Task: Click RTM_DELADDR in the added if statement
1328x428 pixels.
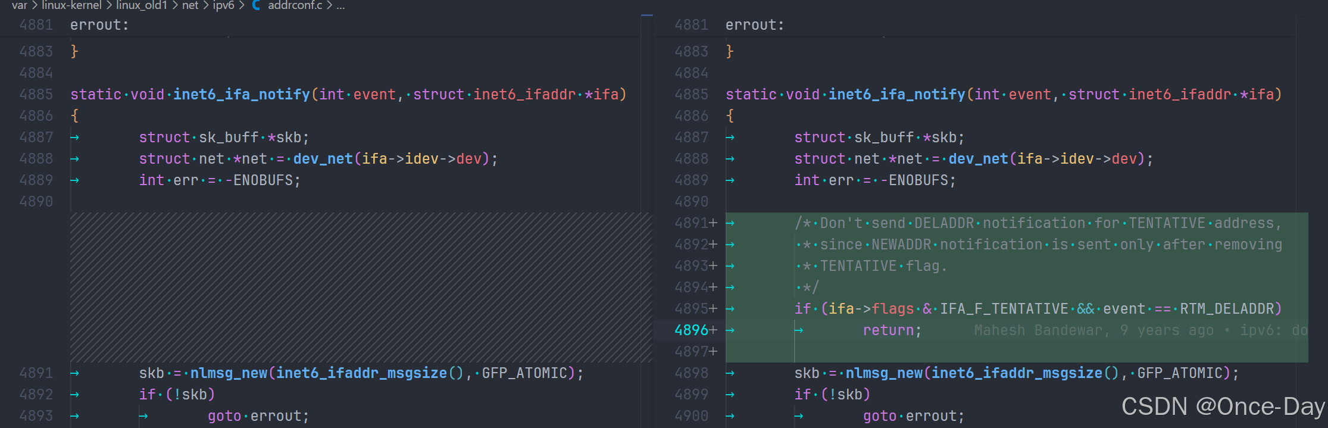Action: pos(1227,309)
